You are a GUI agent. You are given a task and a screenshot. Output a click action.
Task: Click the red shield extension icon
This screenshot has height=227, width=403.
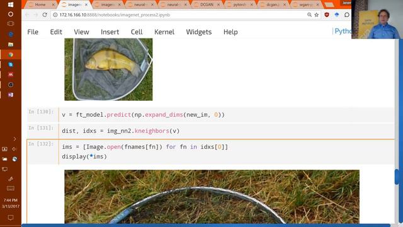click(x=327, y=15)
